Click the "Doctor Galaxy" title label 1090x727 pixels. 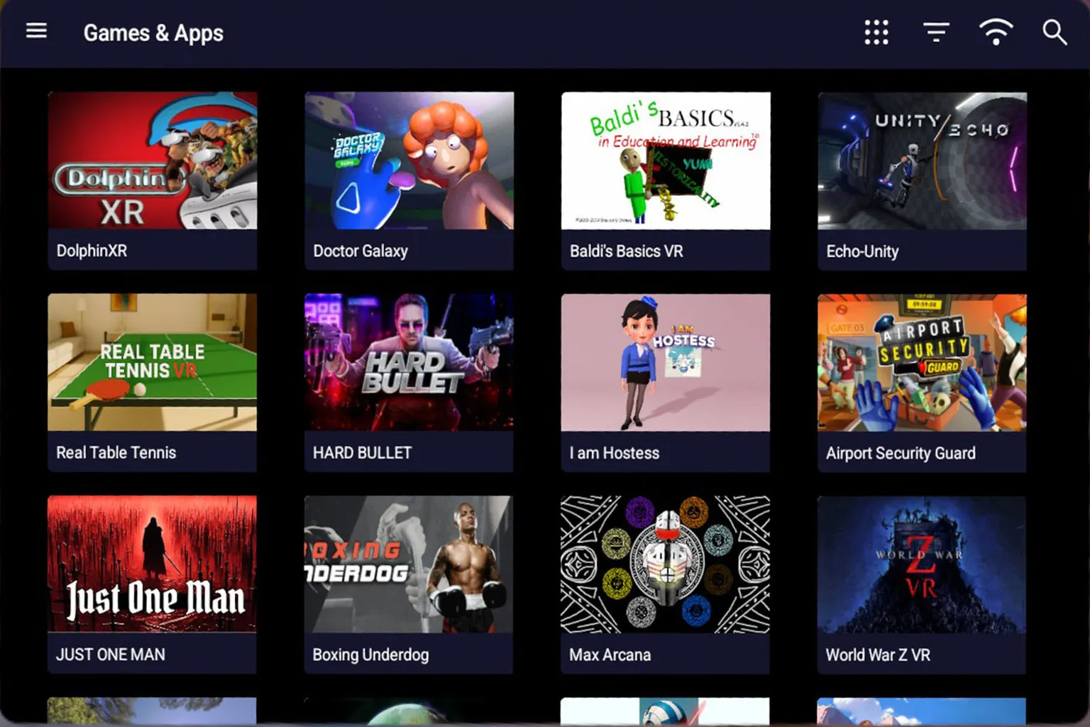360,251
